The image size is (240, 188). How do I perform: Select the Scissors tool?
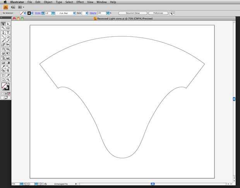[x=8, y=44]
